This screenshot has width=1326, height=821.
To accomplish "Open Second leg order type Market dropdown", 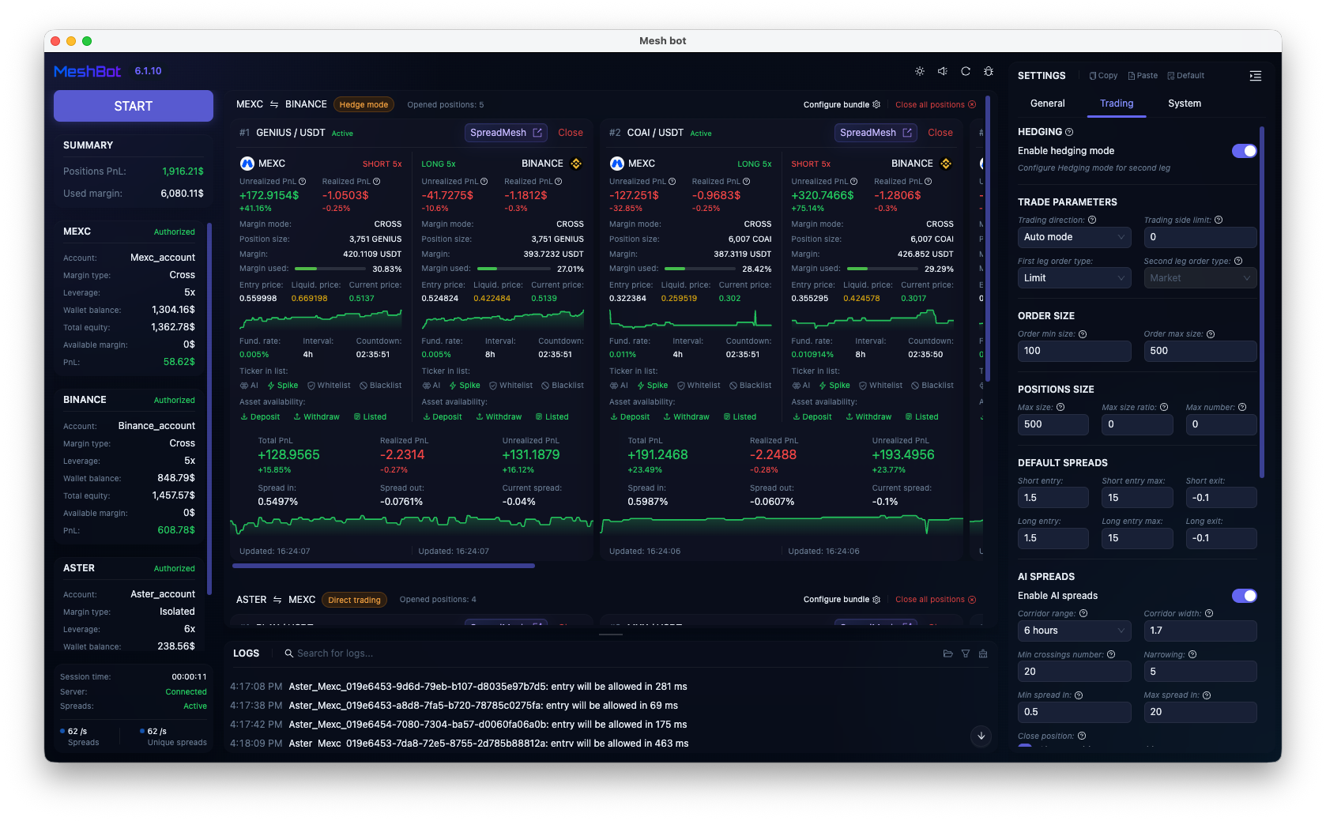I will (x=1200, y=278).
